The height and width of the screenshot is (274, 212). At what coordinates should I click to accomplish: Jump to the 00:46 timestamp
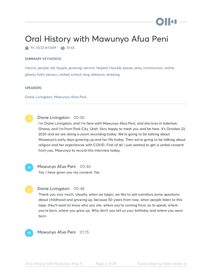(85, 166)
